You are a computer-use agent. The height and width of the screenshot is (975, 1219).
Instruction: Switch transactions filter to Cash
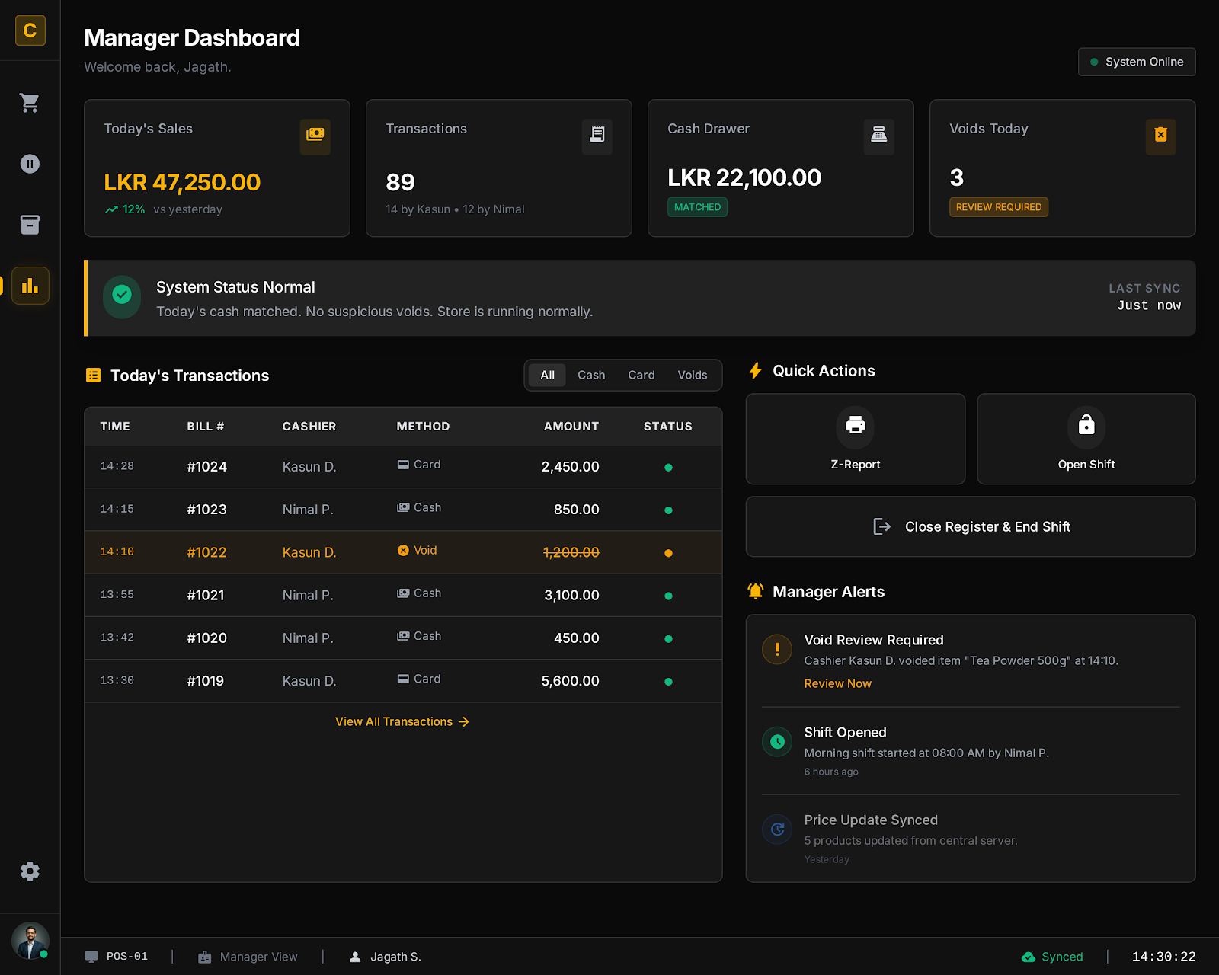pos(591,375)
